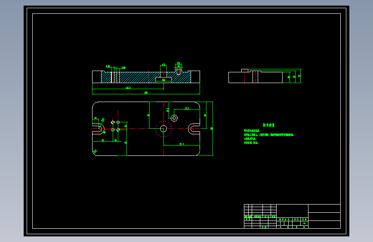
Task: Select the diameter label above the section's center bore
Action: [x=163, y=65]
